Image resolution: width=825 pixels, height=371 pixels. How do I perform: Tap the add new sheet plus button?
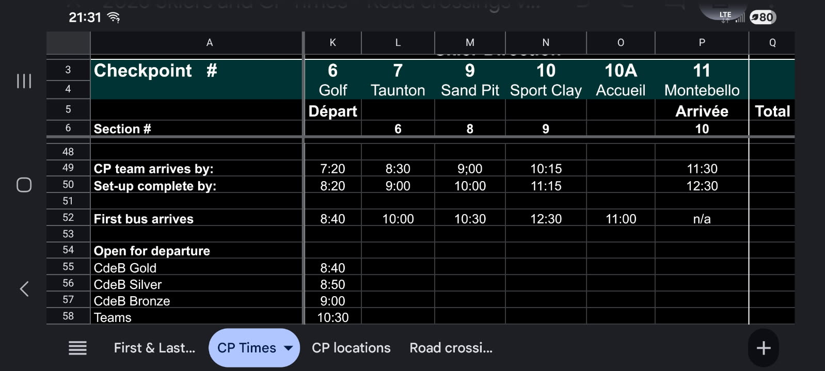763,348
